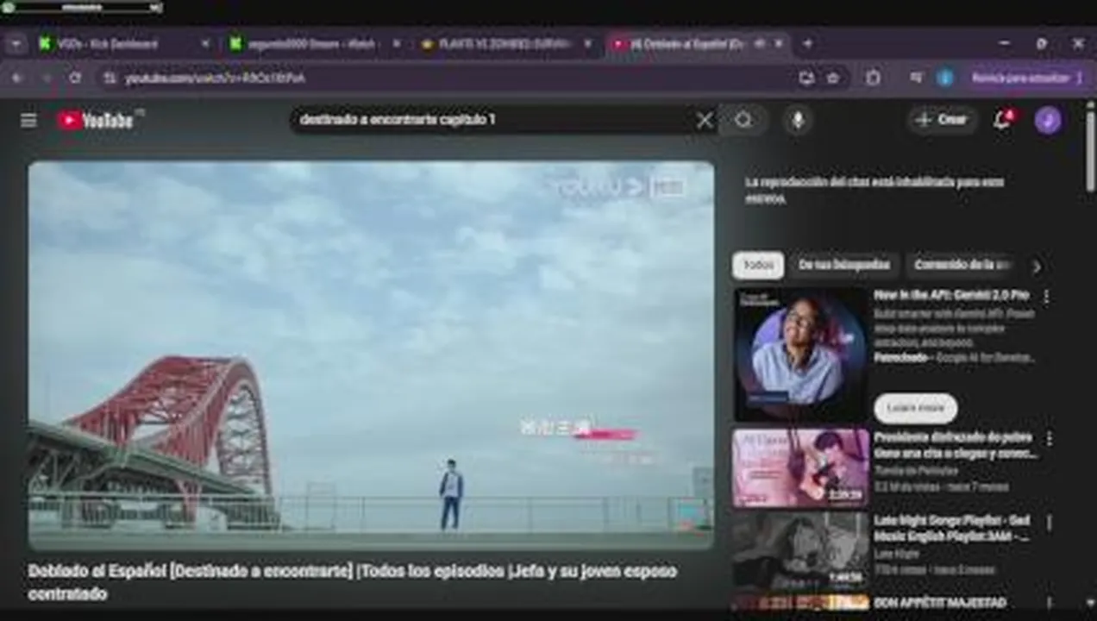The image size is (1097, 621).
Task: Go forward with browser forward arrow
Action: [46, 78]
